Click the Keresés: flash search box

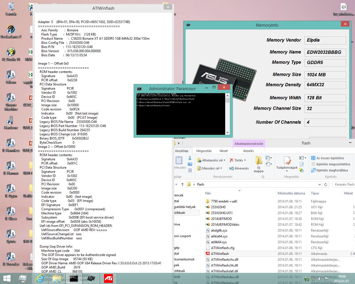click(x=344, y=184)
